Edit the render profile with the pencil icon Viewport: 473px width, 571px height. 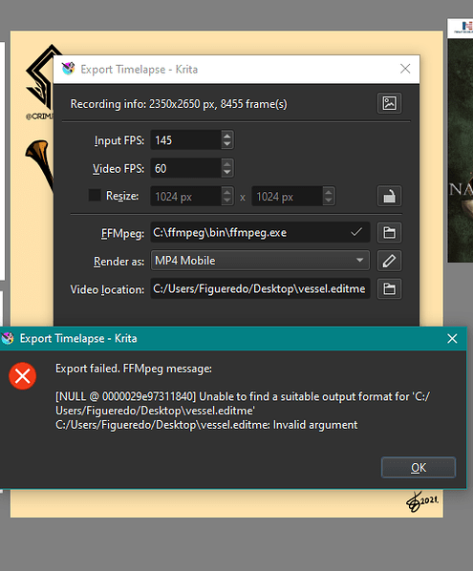(389, 261)
